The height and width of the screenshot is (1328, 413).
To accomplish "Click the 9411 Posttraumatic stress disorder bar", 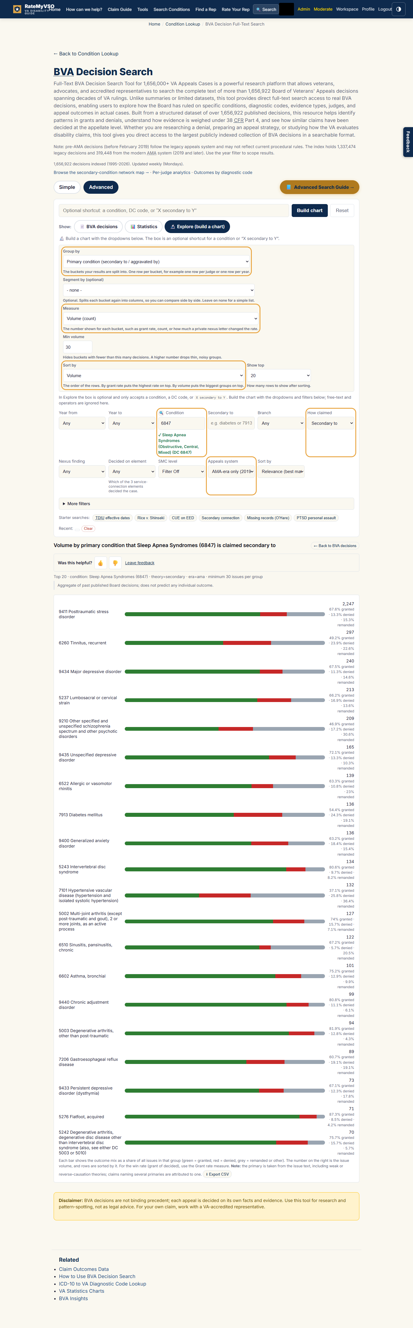I will pyautogui.click(x=225, y=614).
